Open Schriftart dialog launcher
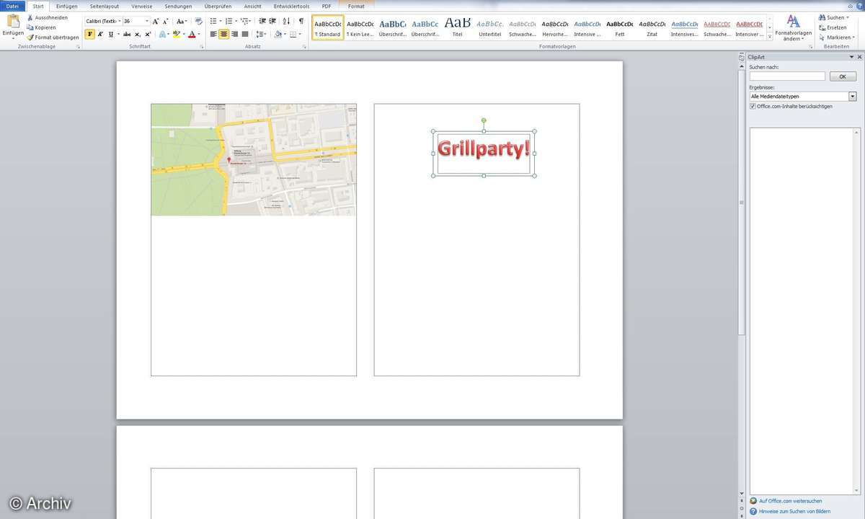865x519 pixels. (201, 47)
